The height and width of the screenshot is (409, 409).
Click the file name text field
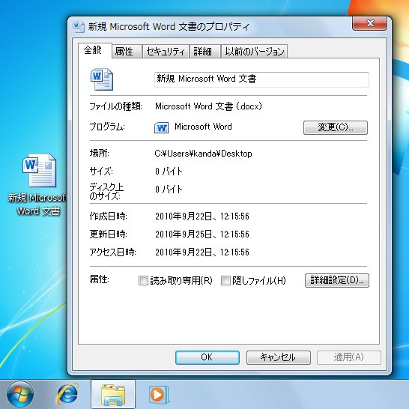(261, 79)
